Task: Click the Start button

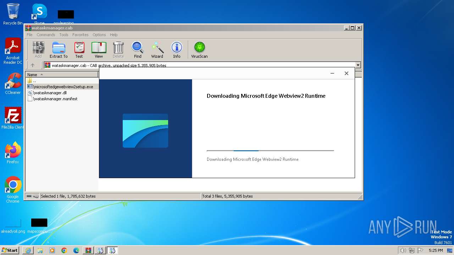Action: point(10,250)
